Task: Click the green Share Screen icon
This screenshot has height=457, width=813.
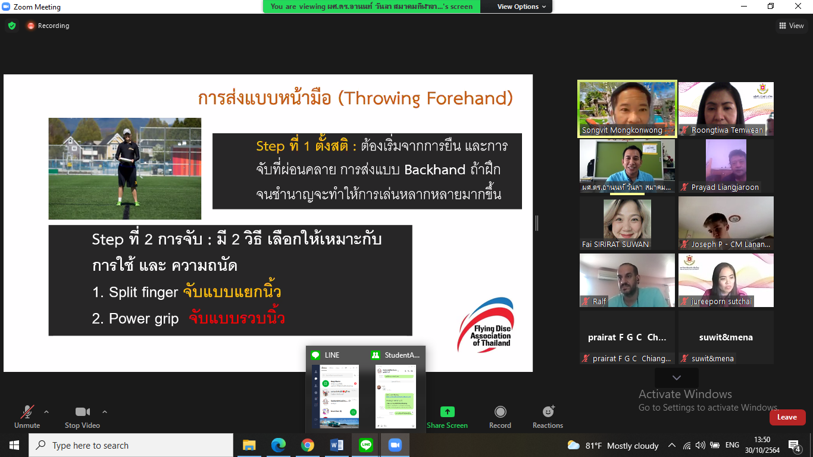Action: click(x=447, y=412)
